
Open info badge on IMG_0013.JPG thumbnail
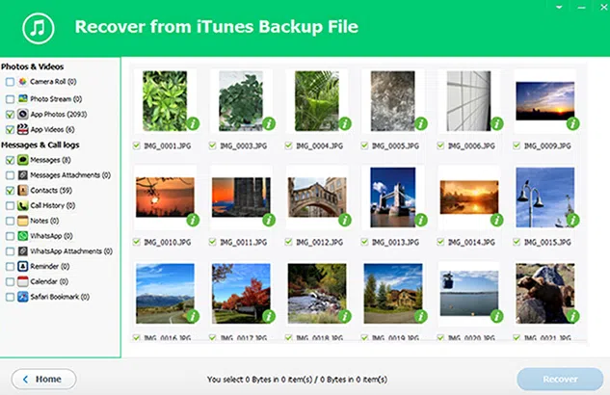point(420,221)
